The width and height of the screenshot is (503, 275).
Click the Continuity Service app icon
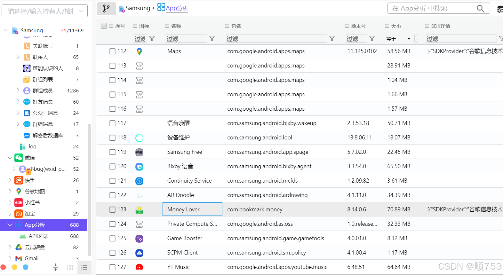(x=139, y=181)
